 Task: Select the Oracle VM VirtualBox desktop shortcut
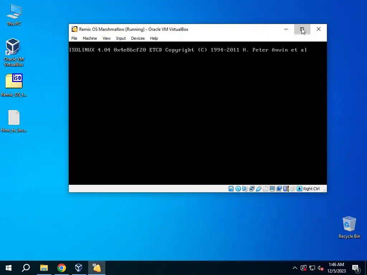[14, 52]
